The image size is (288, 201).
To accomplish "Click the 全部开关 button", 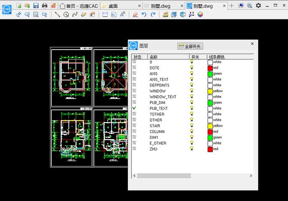I will pos(190,46).
